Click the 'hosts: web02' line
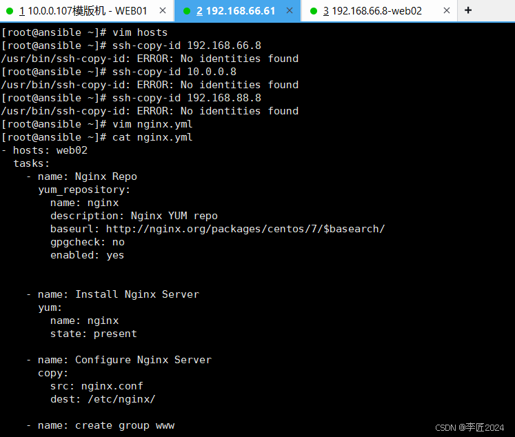The height and width of the screenshot is (437, 515). [x=45, y=150]
